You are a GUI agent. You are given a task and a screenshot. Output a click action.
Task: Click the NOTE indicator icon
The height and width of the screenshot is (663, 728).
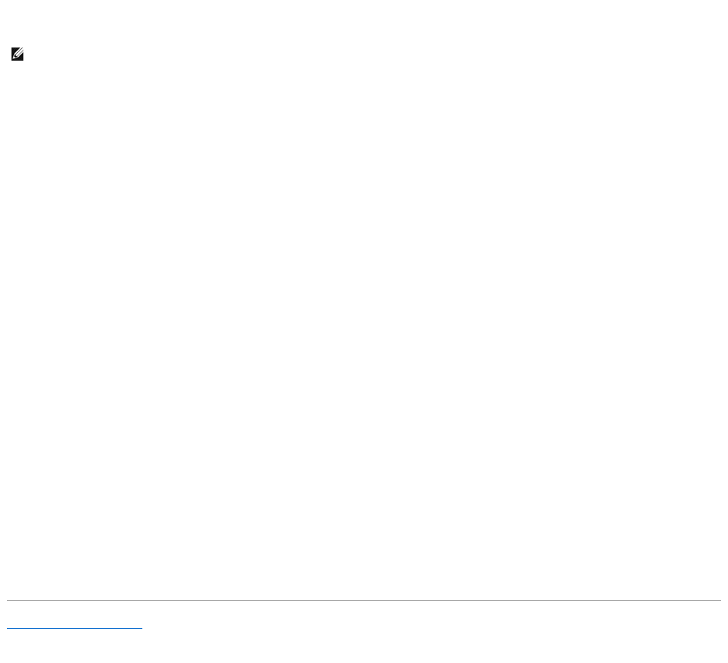pos(17,54)
